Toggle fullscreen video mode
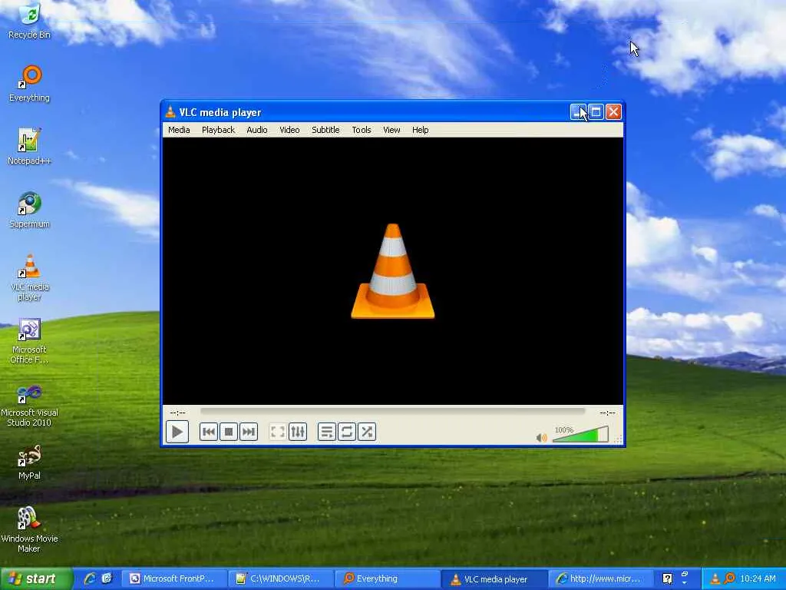The width and height of the screenshot is (786, 590). [x=278, y=432]
